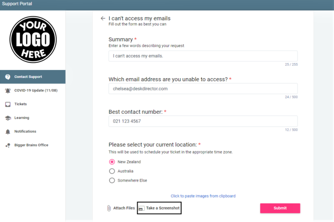This screenshot has height=222, width=334.
Task: Click the Take a Screenshot button
Action: tap(159, 208)
